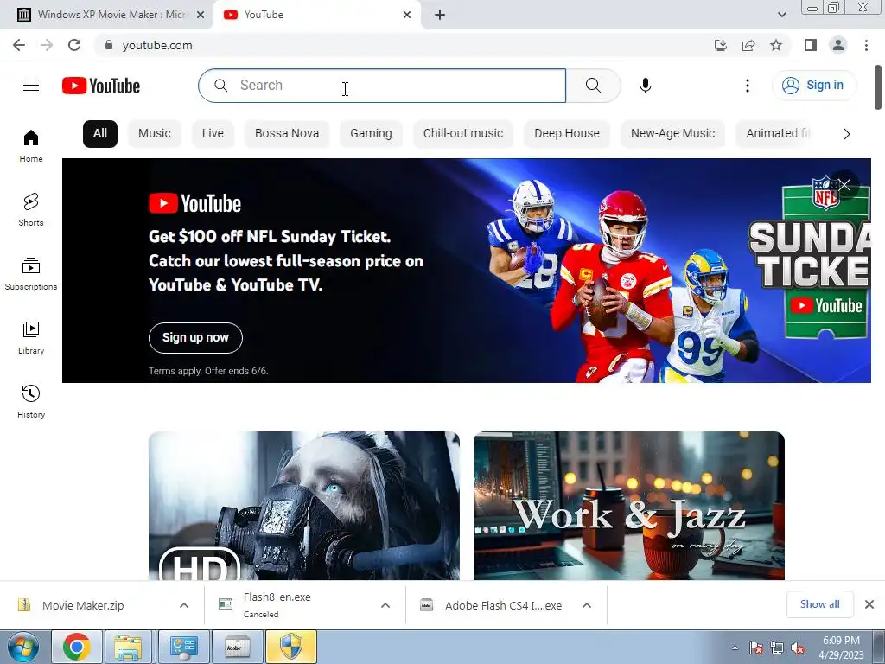Screen dimensions: 885x664
Task: Click Show all downloads
Action: [819, 604]
